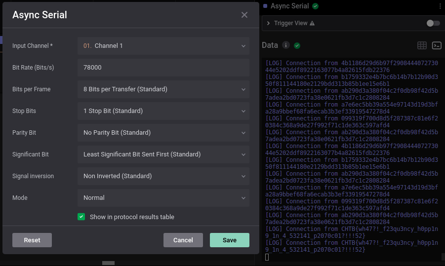Click the Cancel button
The image size is (445, 266).
coord(183,240)
